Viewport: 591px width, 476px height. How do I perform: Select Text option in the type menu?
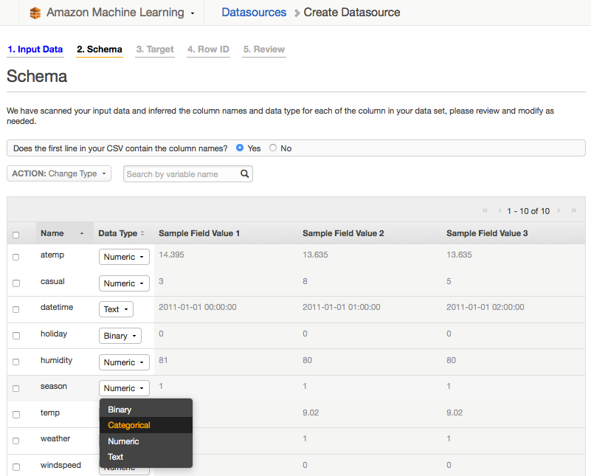coord(116,457)
